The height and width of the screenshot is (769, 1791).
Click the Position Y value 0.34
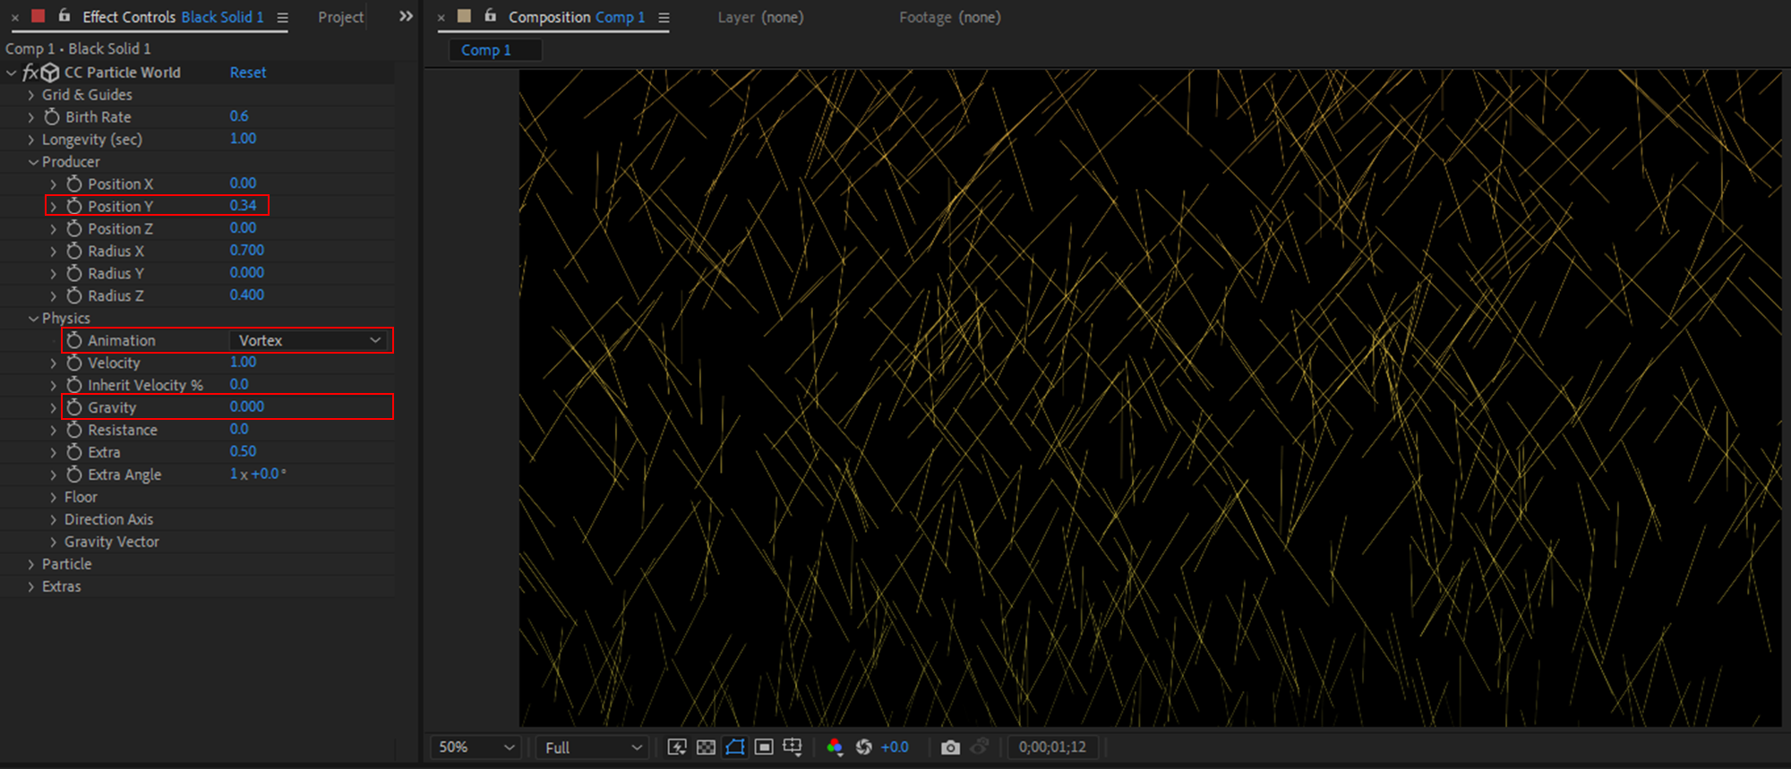pos(243,205)
